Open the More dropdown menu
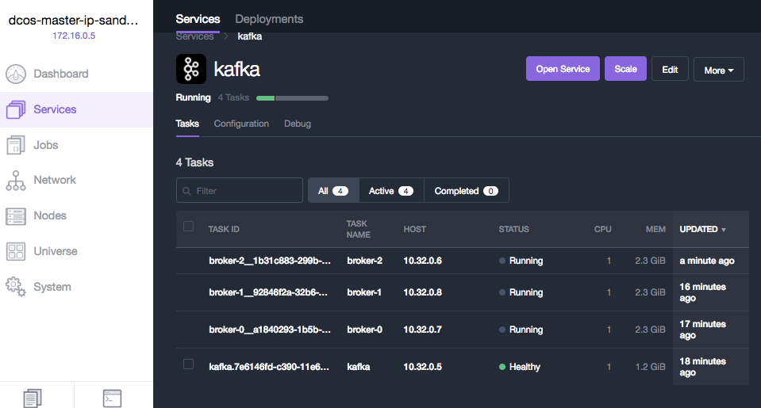 [x=719, y=69]
